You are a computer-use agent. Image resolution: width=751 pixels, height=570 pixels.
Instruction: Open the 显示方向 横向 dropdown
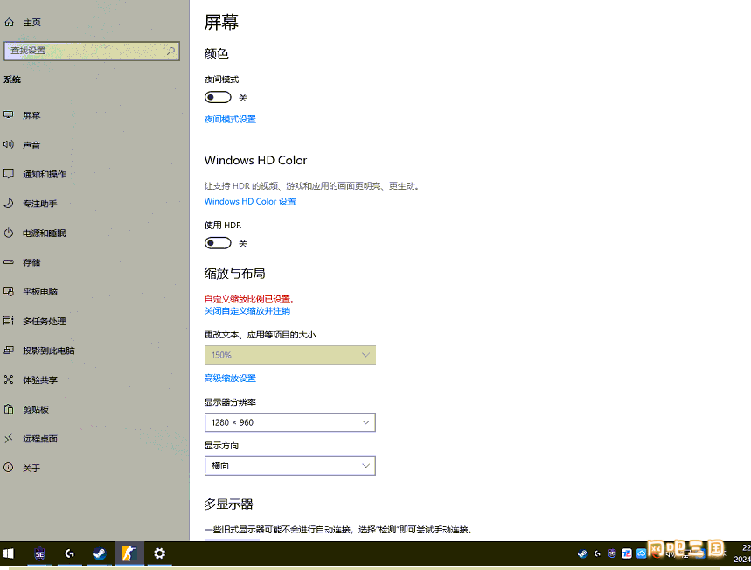289,466
